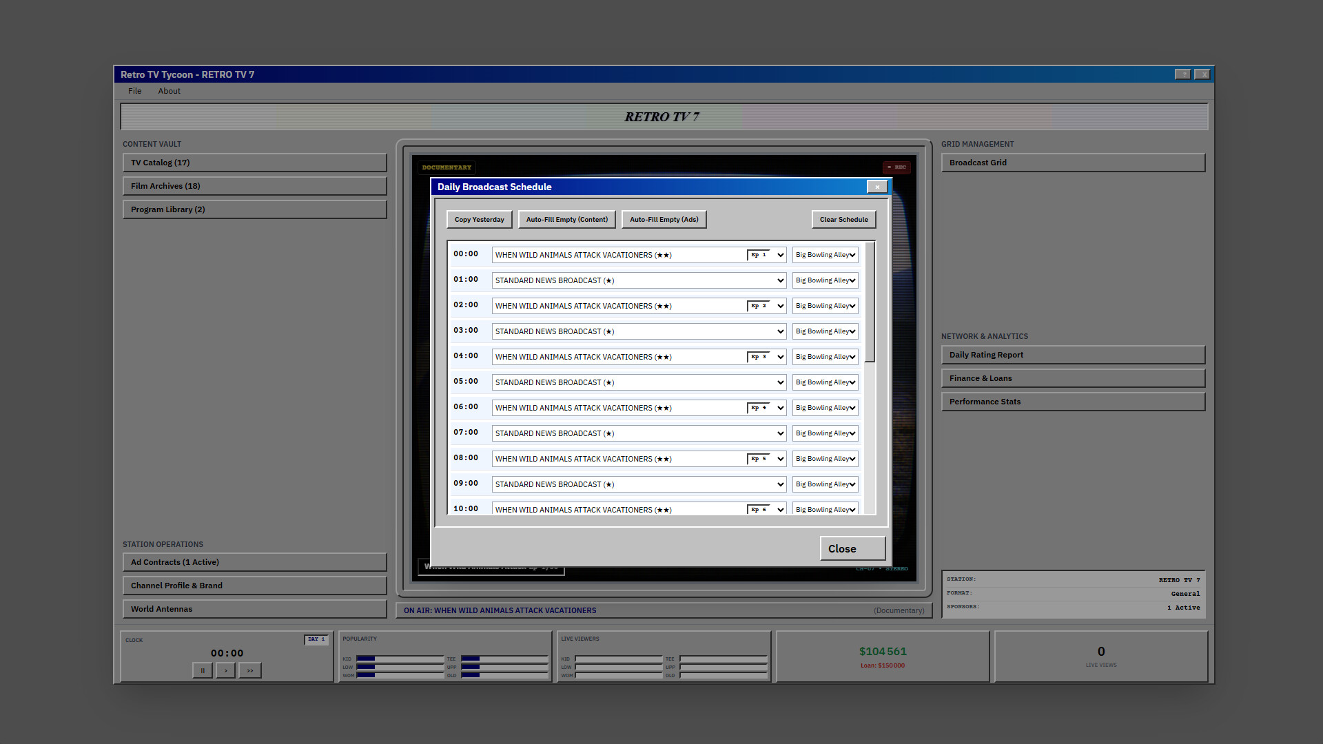Click Auto-Fill Empty (Content)
Viewport: 1323px width, 744px height.
[567, 220]
